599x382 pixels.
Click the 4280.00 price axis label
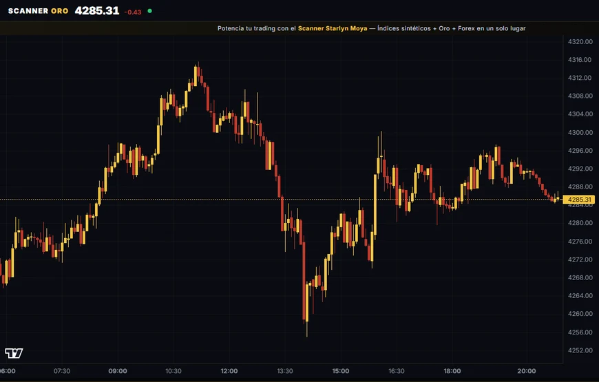[580, 223]
